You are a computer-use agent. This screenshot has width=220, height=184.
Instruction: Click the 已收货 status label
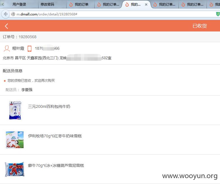coord(200,26)
